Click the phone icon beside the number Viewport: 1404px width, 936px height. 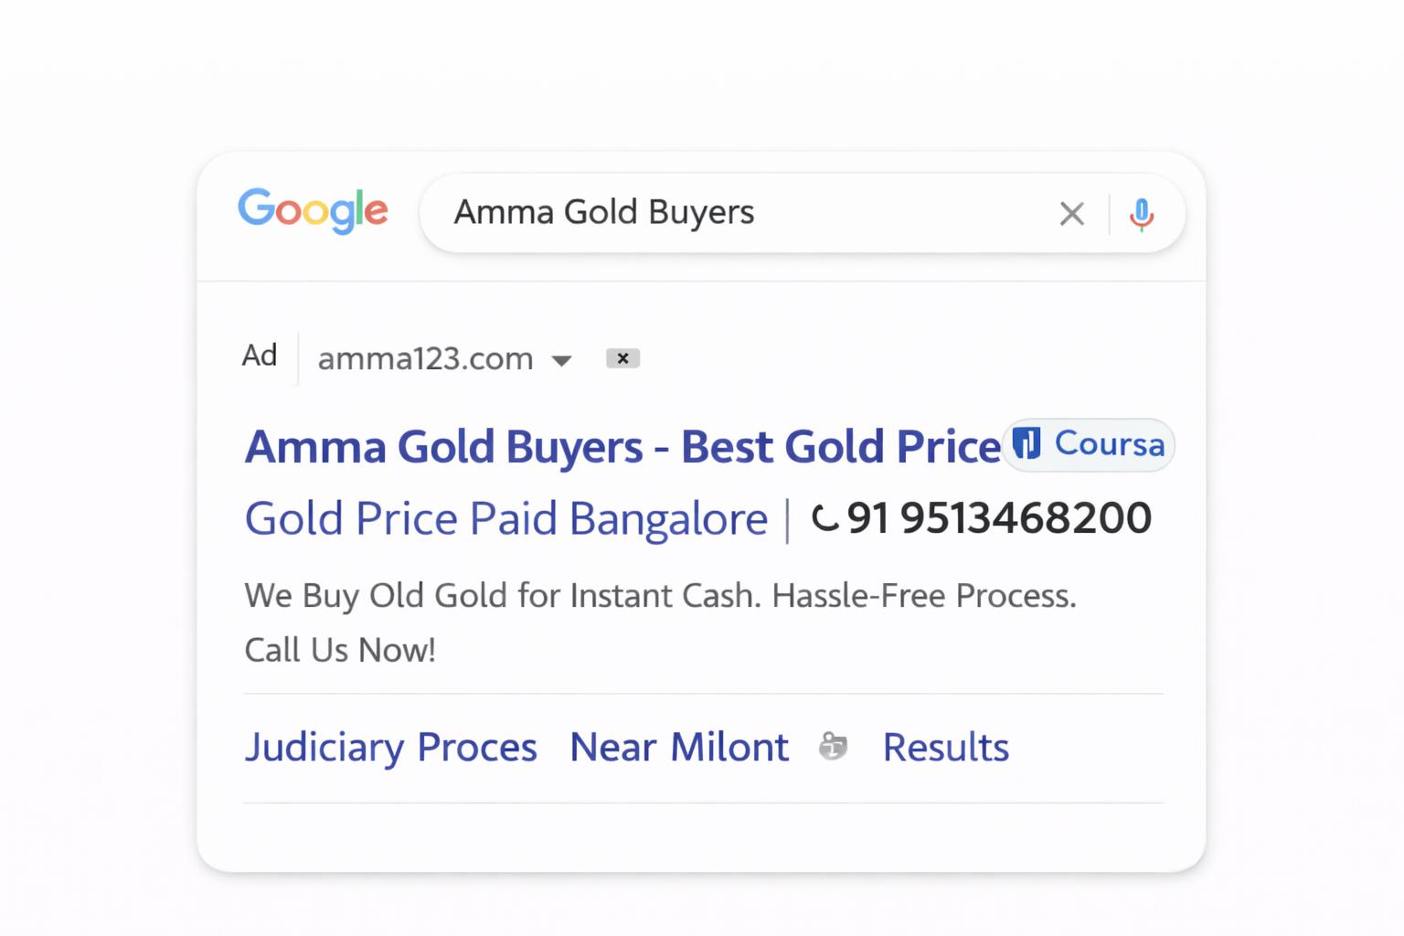tap(824, 518)
